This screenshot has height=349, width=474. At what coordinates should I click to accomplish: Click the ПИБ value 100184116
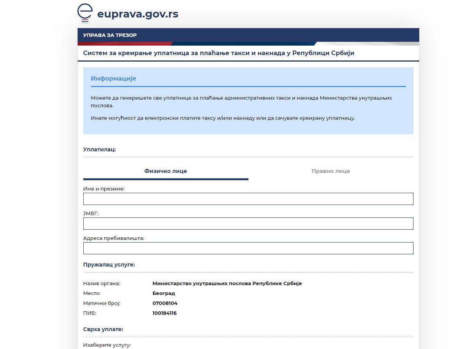click(164, 313)
